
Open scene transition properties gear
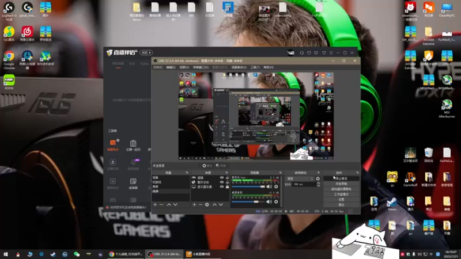pyautogui.click(x=318, y=178)
